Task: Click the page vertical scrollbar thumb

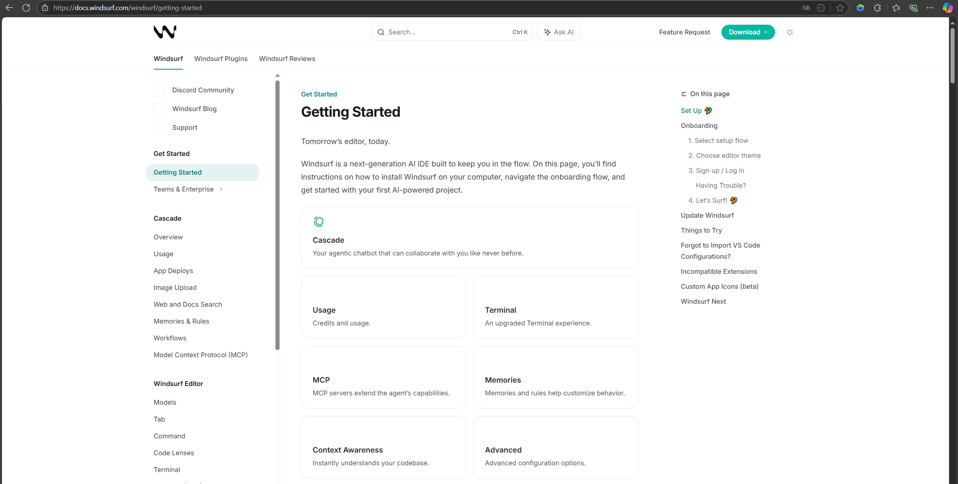Action: coord(952,56)
